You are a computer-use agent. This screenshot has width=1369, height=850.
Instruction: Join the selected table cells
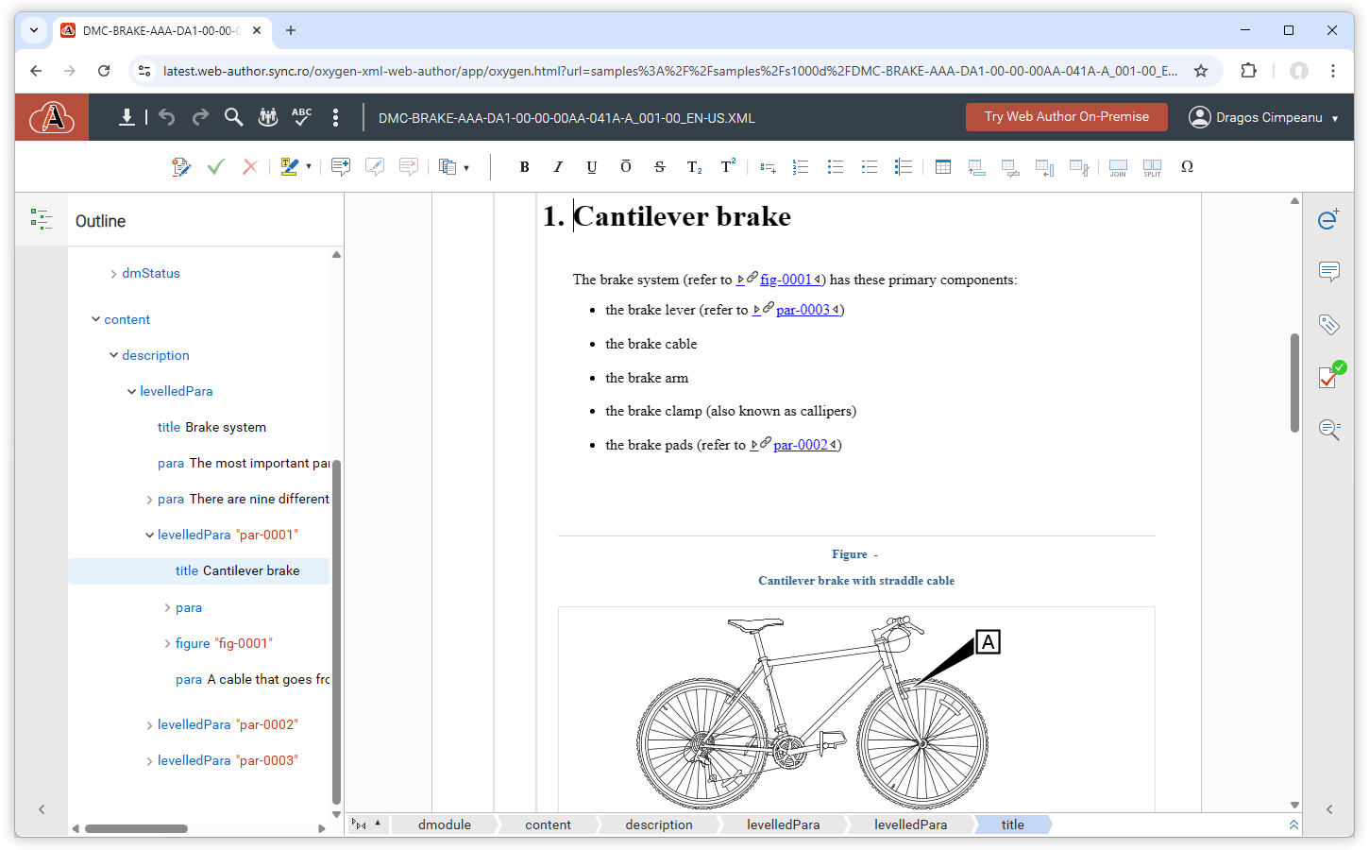tap(1118, 168)
